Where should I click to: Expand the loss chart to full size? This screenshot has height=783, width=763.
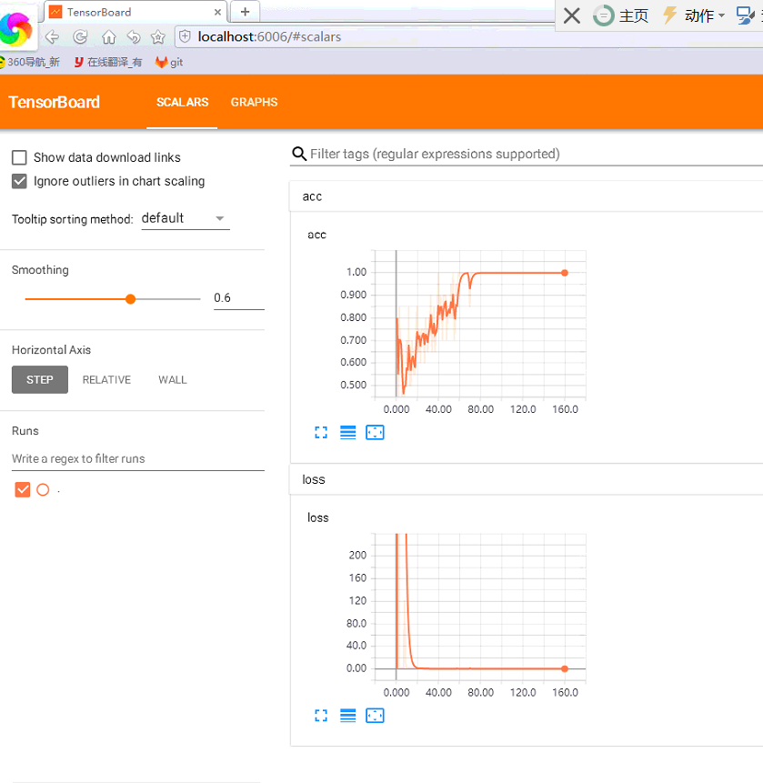[320, 716]
